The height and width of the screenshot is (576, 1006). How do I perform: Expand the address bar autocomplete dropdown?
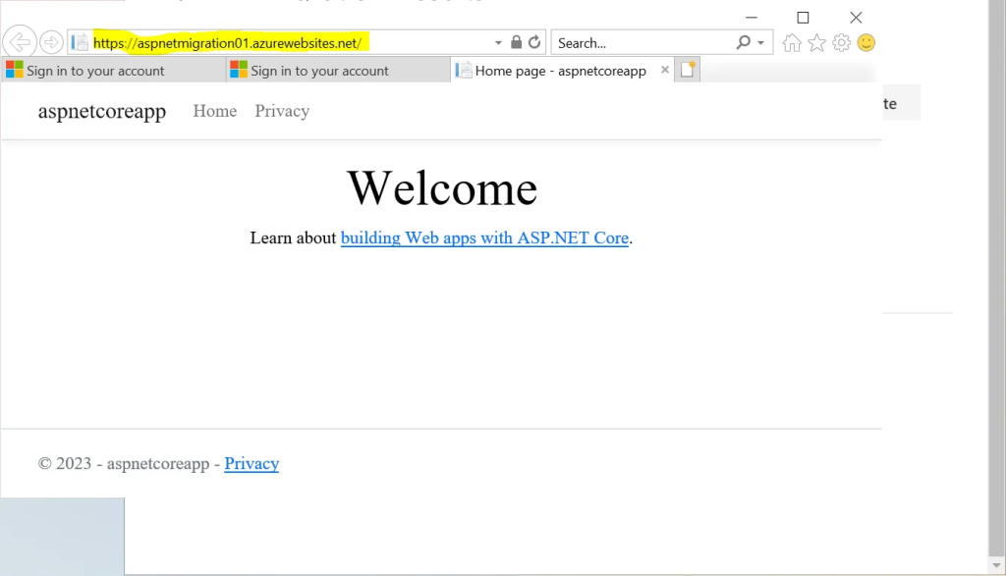click(497, 42)
